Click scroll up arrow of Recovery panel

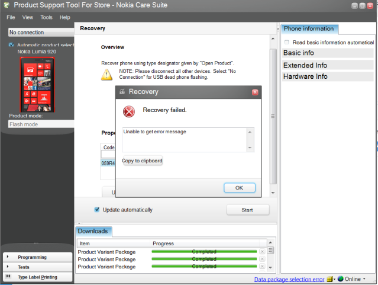point(273,39)
